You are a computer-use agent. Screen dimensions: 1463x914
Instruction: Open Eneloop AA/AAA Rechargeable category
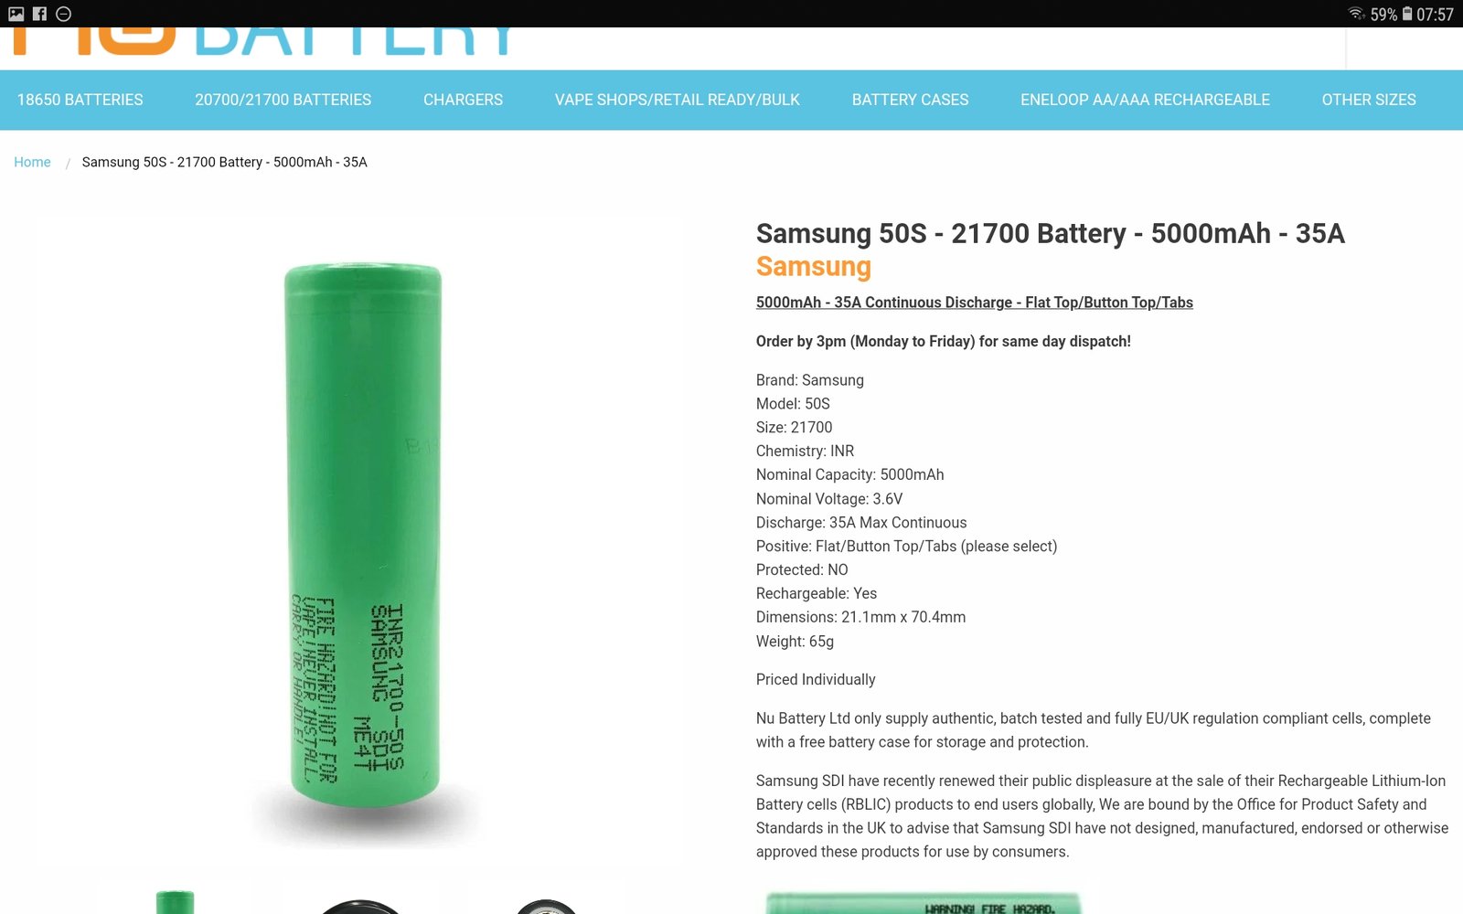pyautogui.click(x=1145, y=100)
